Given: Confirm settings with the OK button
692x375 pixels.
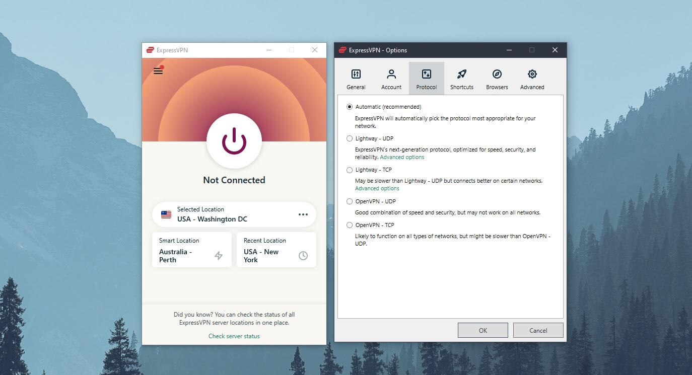Looking at the screenshot, I should 483,330.
